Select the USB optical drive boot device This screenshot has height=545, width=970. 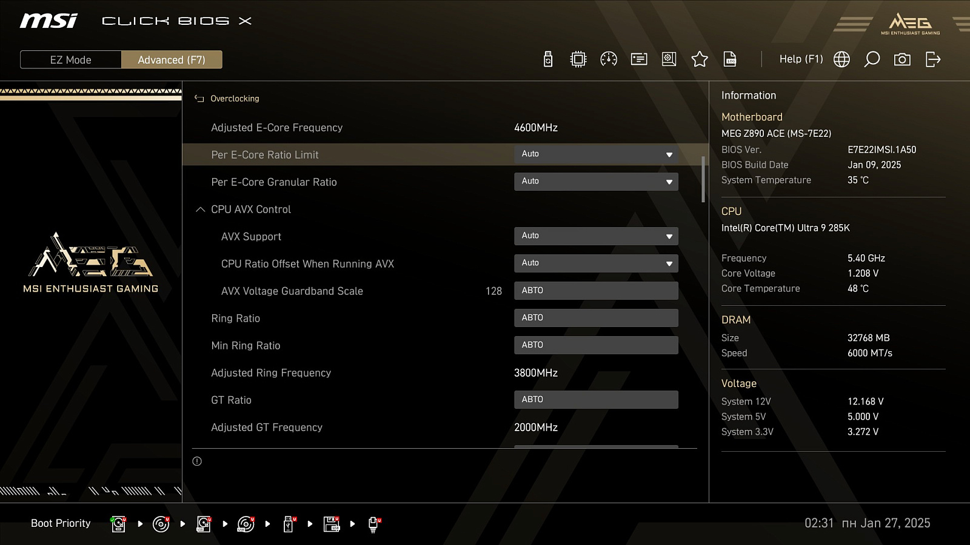click(x=246, y=524)
